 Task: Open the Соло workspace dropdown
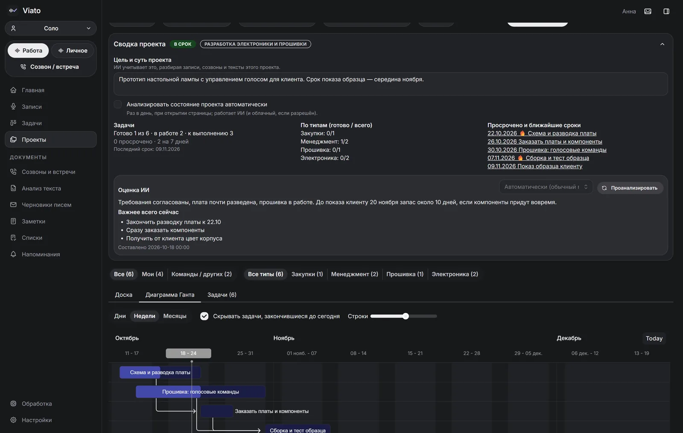pyautogui.click(x=51, y=29)
